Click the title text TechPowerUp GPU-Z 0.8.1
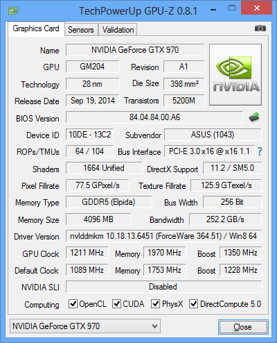Image resolution: width=277 pixels, height=343 pixels. (138, 10)
